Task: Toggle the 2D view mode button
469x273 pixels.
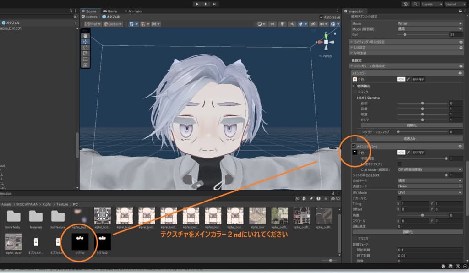Action: coord(272,24)
